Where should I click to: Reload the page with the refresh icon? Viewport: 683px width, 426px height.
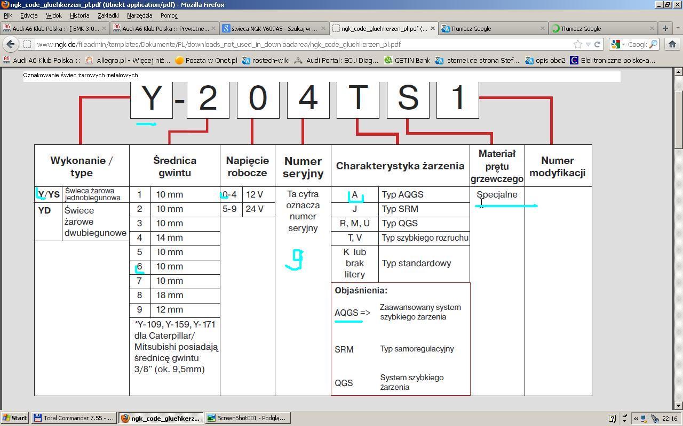[598, 44]
